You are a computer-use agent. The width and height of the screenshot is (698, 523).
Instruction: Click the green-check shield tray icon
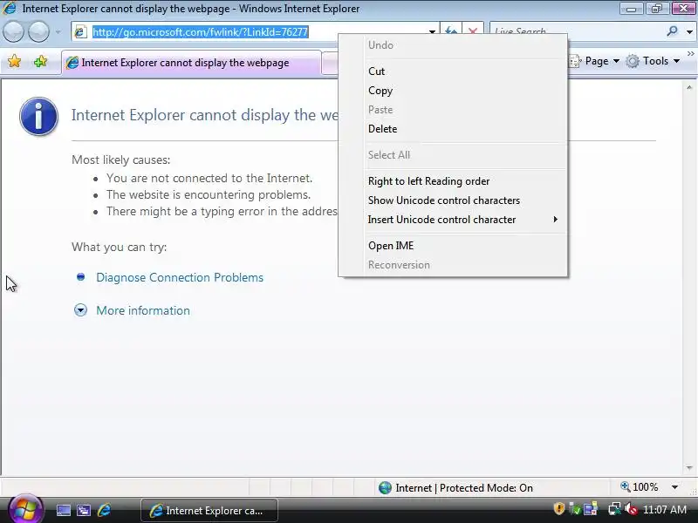click(x=575, y=509)
